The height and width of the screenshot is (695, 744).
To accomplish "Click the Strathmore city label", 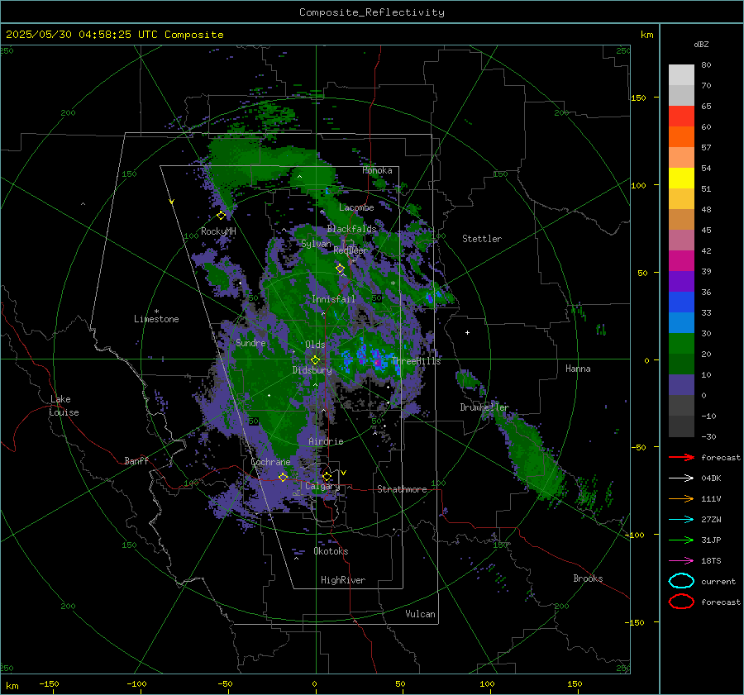I will (x=402, y=489).
